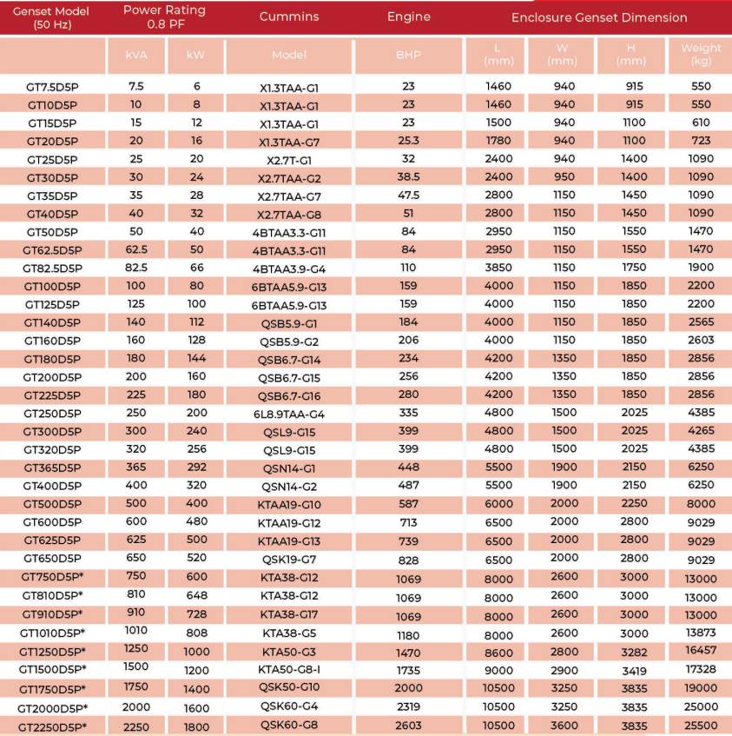The height and width of the screenshot is (736, 732).
Task: Click the 'kVA' subheader cell
Action: pyautogui.click(x=136, y=56)
